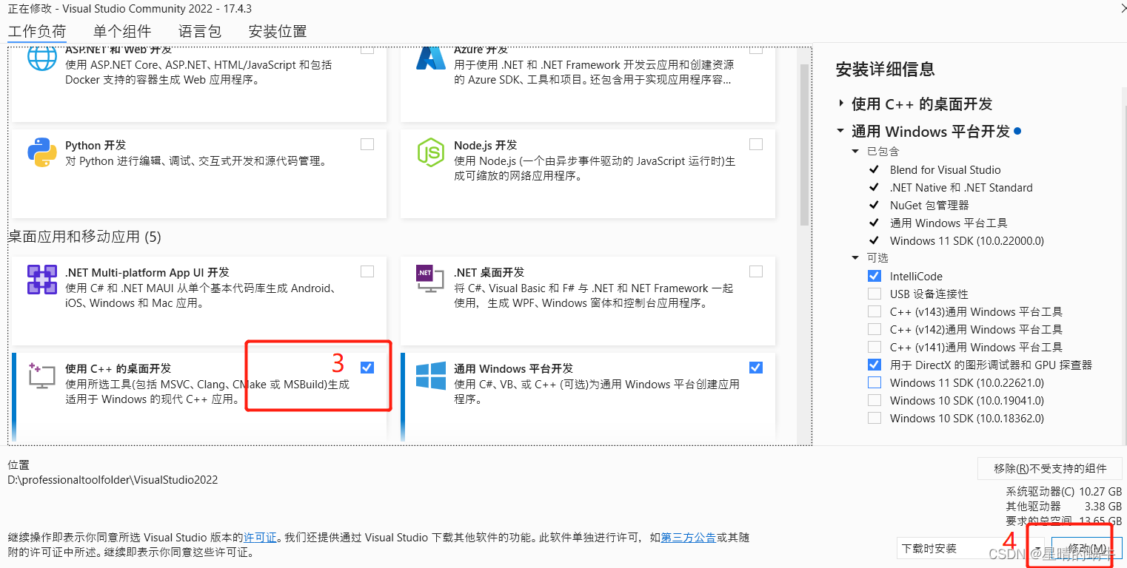Uncheck the IntelliCode optional component
Image resolution: width=1127 pixels, height=568 pixels.
tap(874, 276)
